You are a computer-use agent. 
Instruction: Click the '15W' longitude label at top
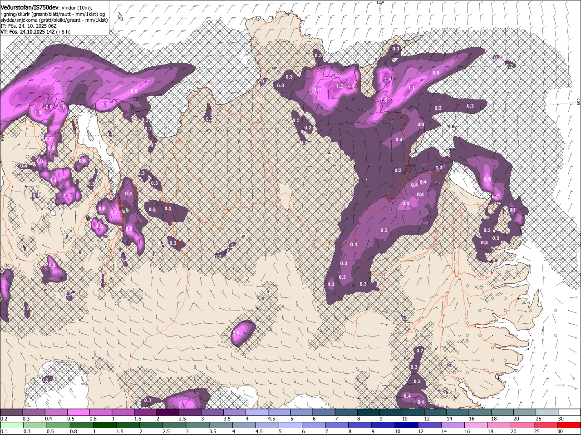[x=380, y=2]
